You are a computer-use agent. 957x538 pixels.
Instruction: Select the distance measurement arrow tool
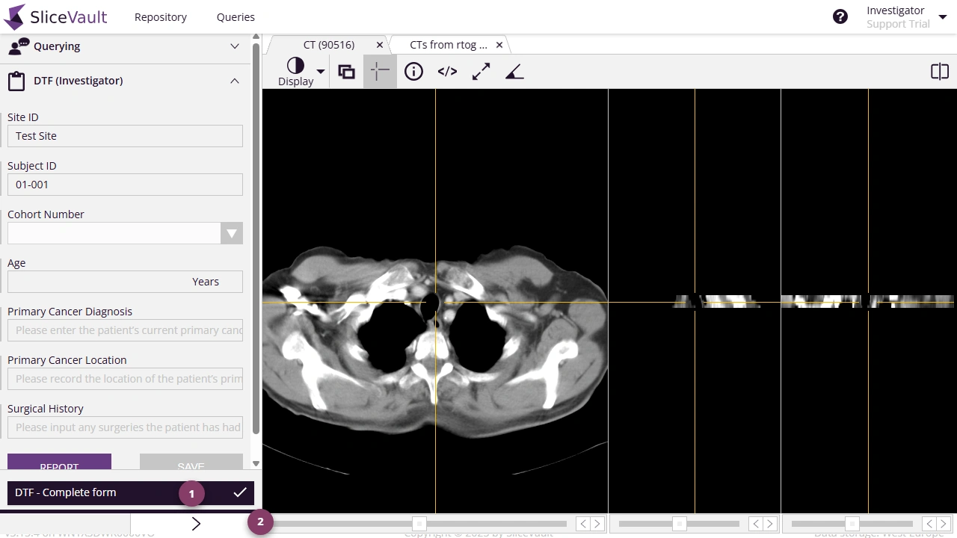[481, 72]
